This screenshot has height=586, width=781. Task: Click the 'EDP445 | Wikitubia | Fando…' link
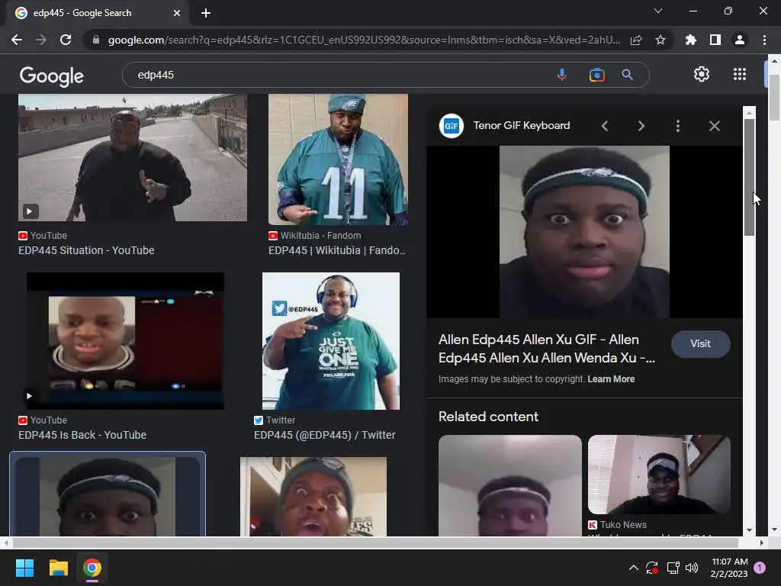tap(337, 250)
